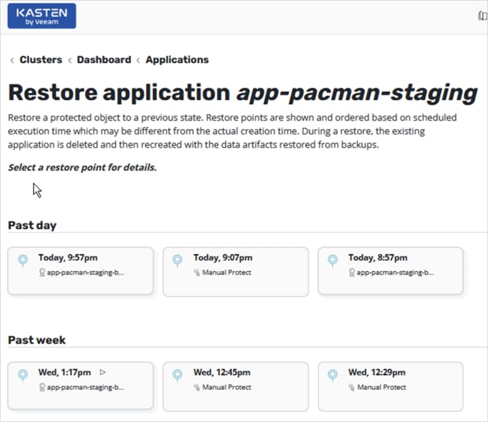The height and width of the screenshot is (422, 488).
Task: Click pin icon on Wed 1:17pm card
Action: pos(23,375)
